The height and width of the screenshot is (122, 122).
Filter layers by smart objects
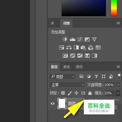(111, 77)
